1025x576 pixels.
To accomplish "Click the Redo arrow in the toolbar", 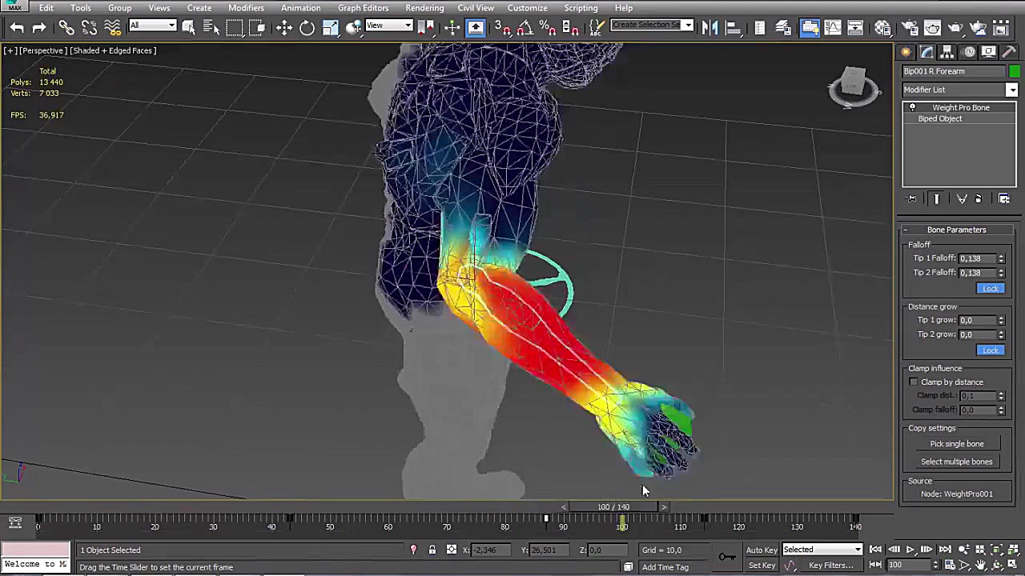I will [x=39, y=28].
